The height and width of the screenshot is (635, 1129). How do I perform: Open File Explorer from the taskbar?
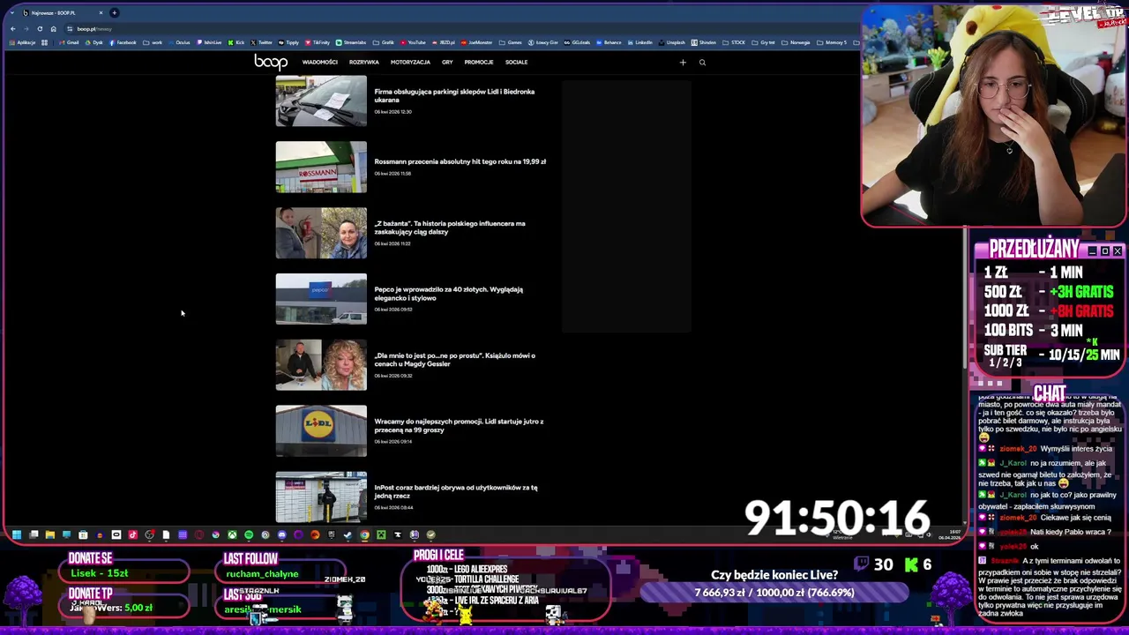pos(50,534)
